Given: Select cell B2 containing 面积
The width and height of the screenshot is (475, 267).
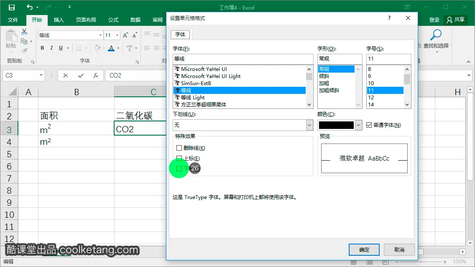Looking at the screenshot, I should click(x=77, y=116).
